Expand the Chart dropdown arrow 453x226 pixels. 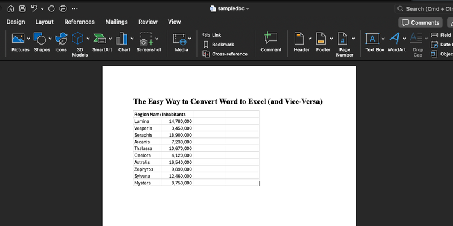132,39
